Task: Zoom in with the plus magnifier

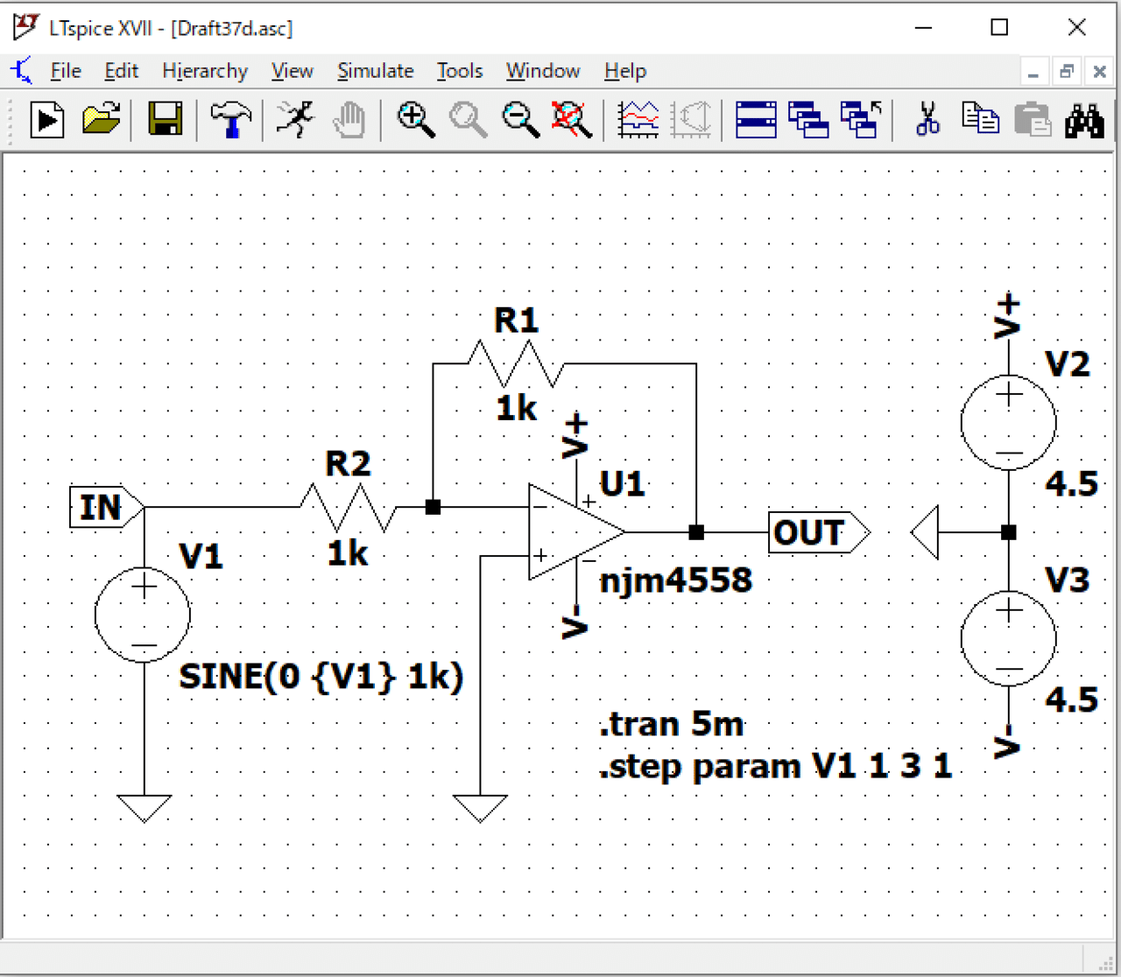Action: pyautogui.click(x=415, y=120)
